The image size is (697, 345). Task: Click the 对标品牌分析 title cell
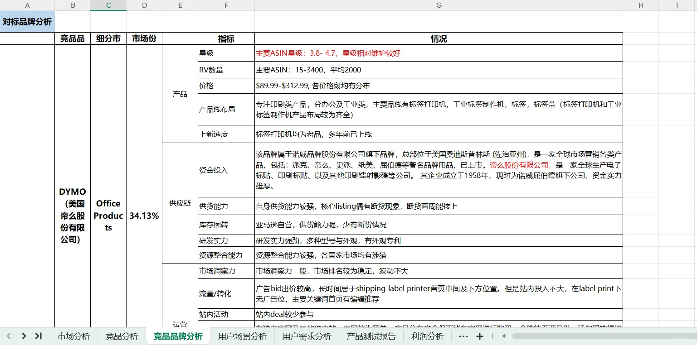tap(27, 22)
